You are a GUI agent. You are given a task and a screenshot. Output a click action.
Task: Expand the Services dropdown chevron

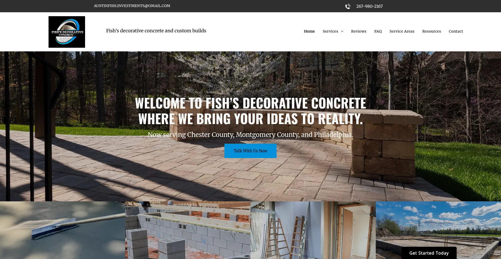(x=342, y=31)
